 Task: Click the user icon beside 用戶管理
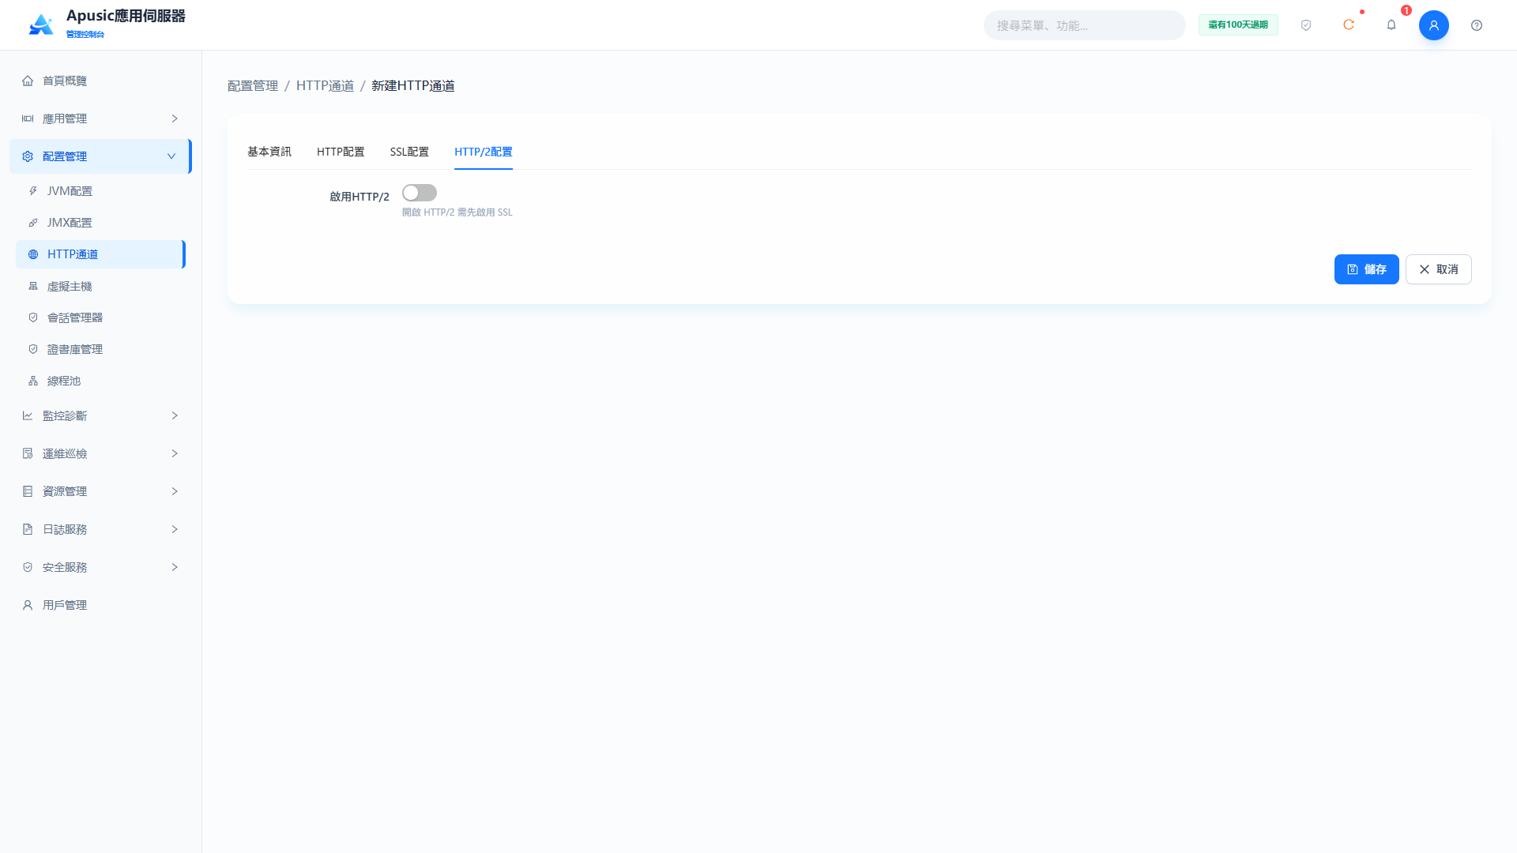pos(28,605)
